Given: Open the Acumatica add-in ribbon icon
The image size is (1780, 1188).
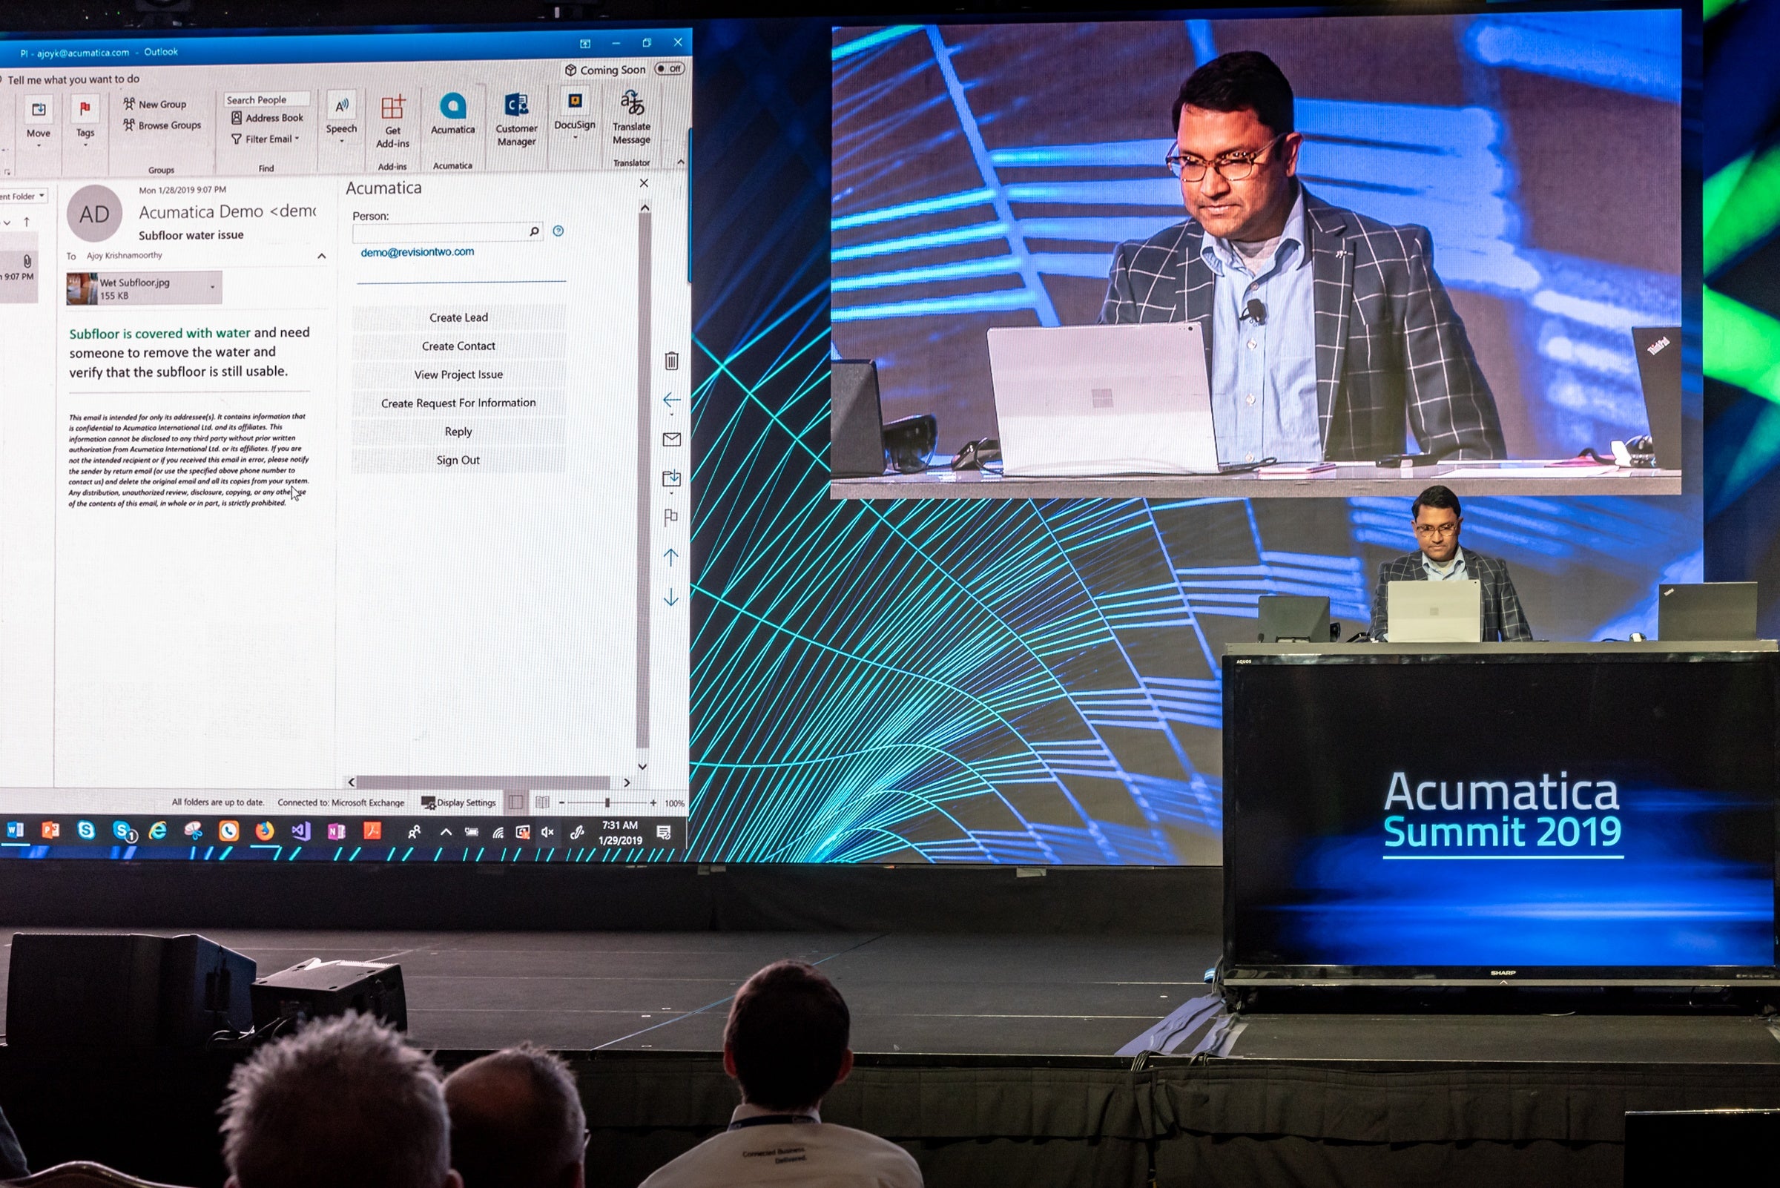Looking at the screenshot, I should [x=452, y=113].
